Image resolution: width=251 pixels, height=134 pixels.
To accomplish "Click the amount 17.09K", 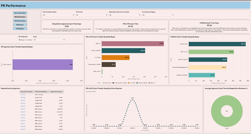I will [x=61, y=129].
